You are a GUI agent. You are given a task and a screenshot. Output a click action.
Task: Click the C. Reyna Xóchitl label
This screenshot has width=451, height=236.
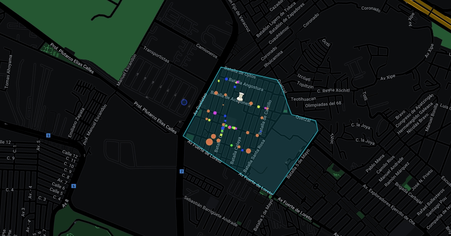333,91
